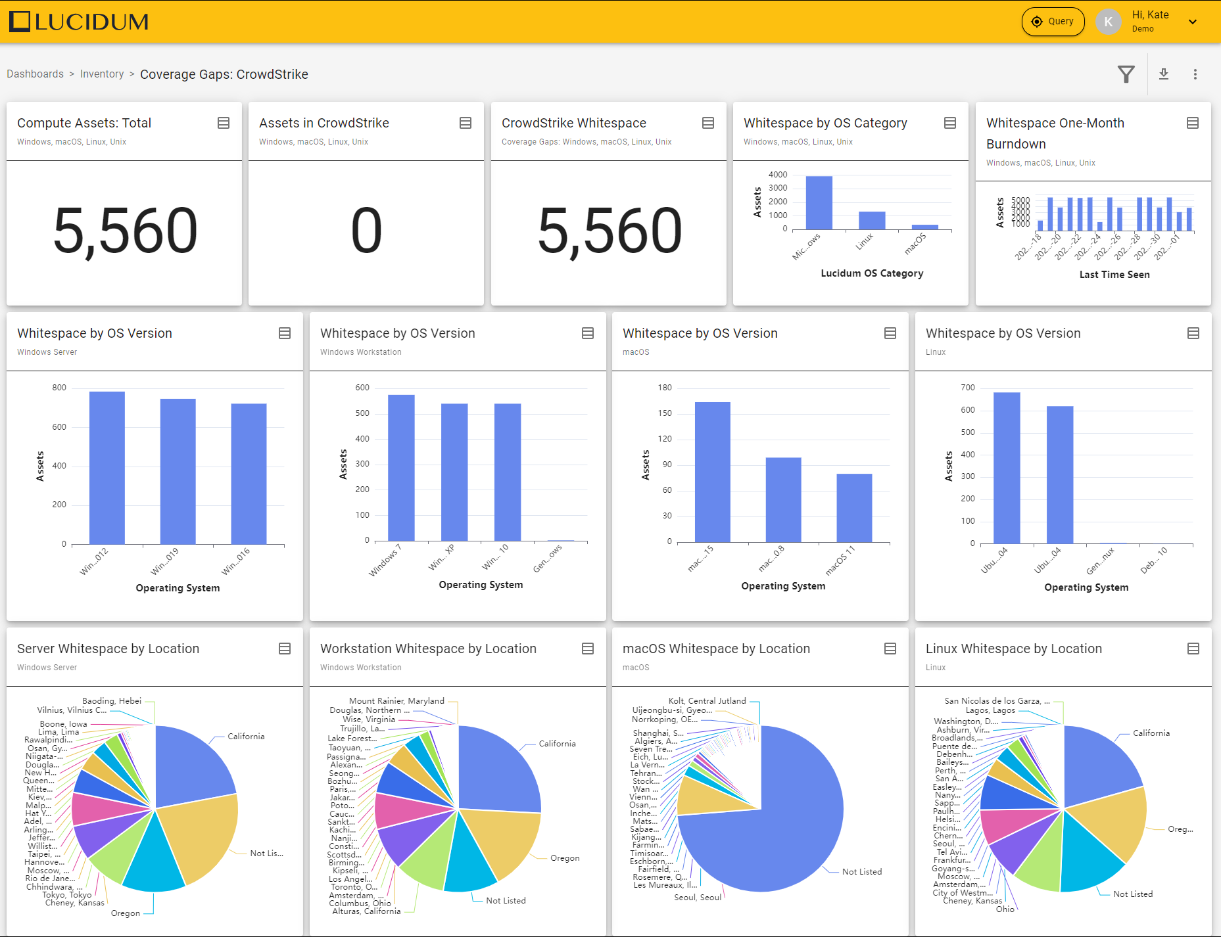Open the dashboard filter
The height and width of the screenshot is (937, 1221).
pos(1126,74)
